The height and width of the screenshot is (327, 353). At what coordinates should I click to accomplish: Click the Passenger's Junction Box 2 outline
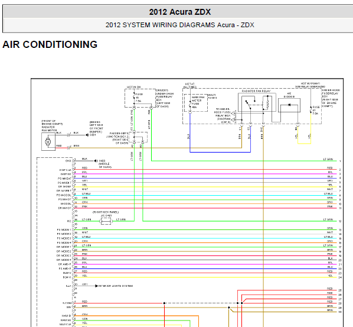tap(138, 137)
